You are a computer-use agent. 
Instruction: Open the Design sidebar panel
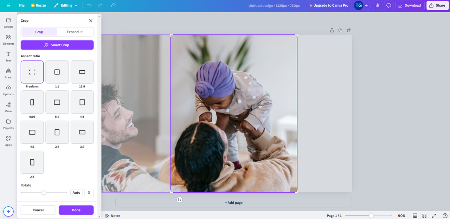(x=8, y=22)
